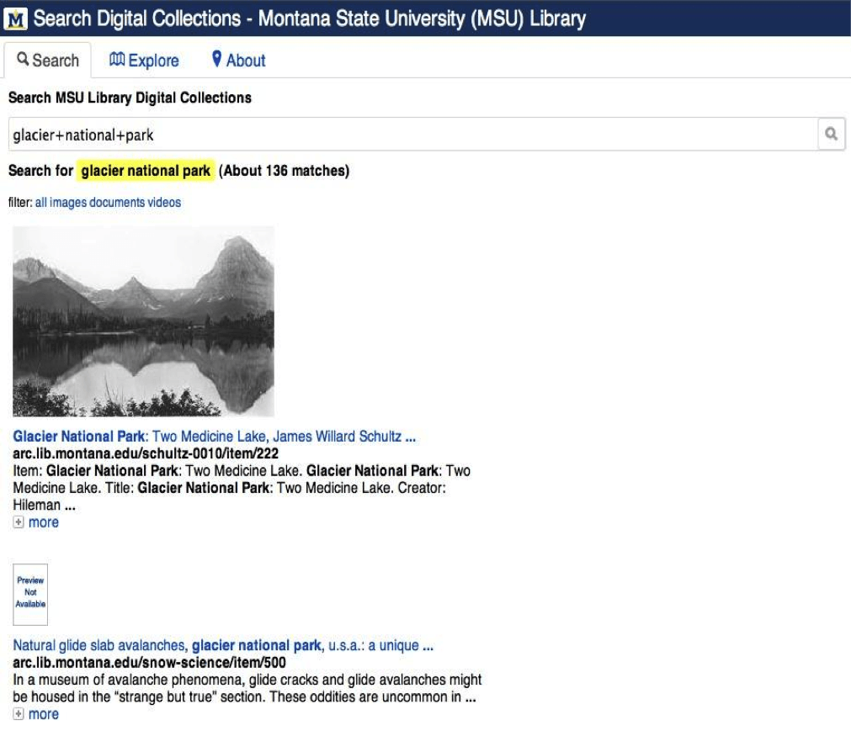Click the MSU logo icon in header
851x731 pixels.
pyautogui.click(x=17, y=19)
